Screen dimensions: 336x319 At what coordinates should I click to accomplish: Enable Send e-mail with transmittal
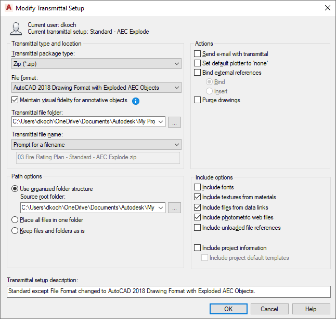(x=197, y=54)
